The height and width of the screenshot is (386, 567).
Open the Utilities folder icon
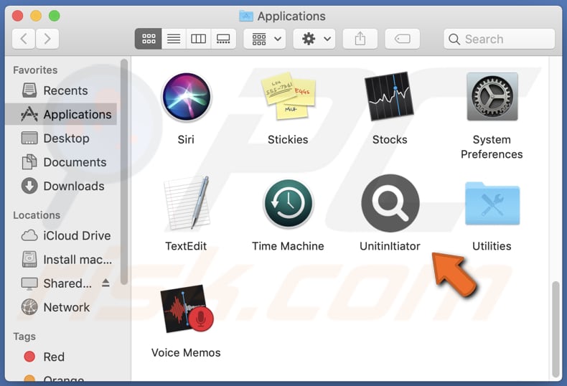[x=492, y=204]
